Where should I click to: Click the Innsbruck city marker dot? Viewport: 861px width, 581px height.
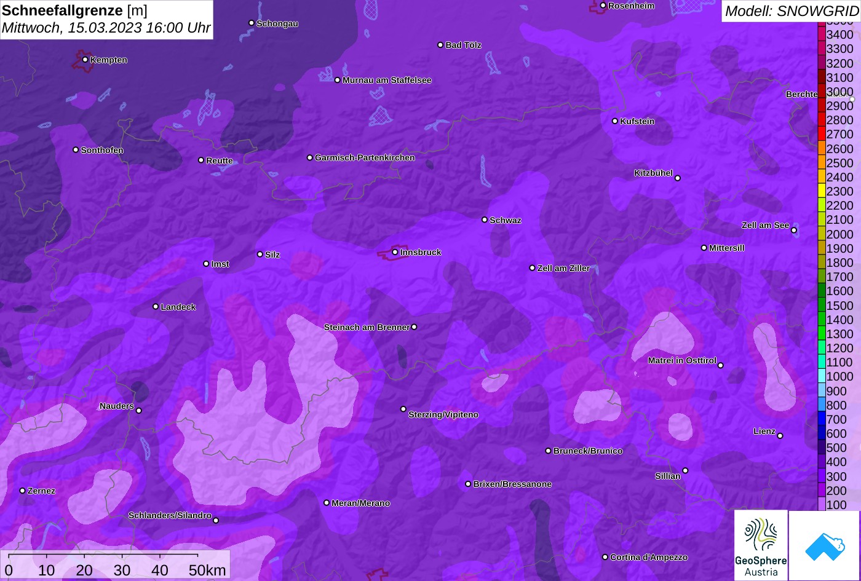pyautogui.click(x=395, y=252)
